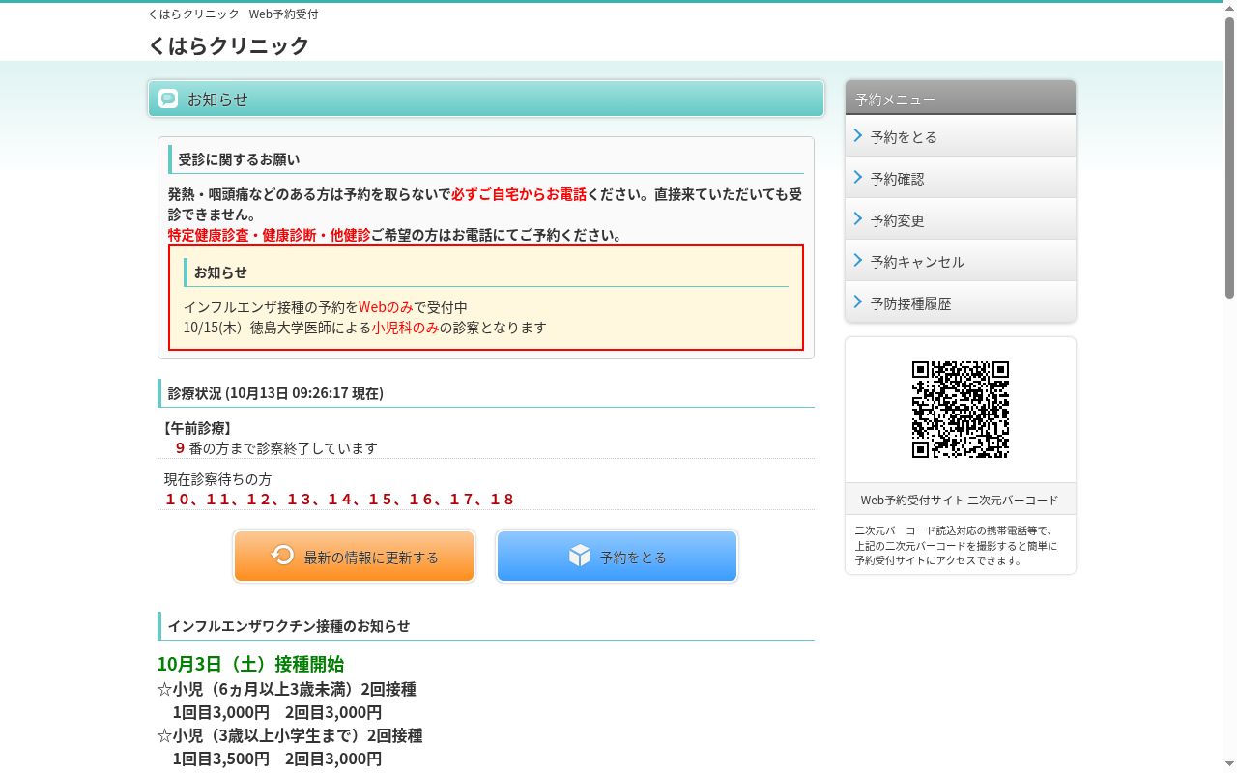Click the green 10月3日（土）接種開始 text
Image resolution: width=1237 pixels, height=773 pixels.
[250, 664]
